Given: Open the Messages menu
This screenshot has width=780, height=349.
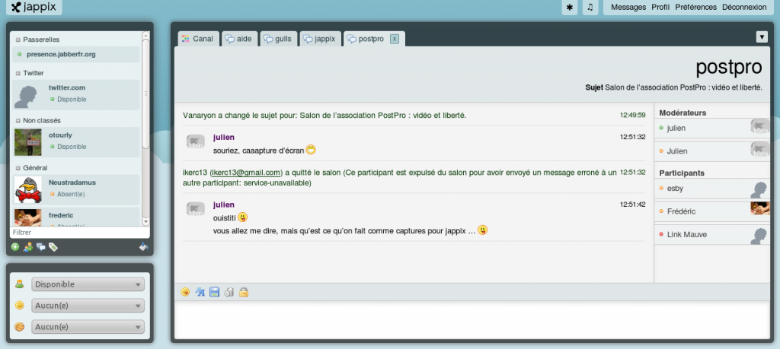Looking at the screenshot, I should click(x=628, y=7).
